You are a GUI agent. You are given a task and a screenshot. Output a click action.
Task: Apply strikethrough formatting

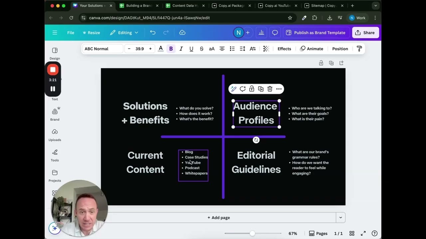[x=201, y=49]
